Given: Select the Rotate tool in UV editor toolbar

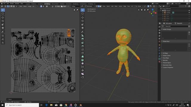Looking at the screenshot, I should (x=3, y=21).
